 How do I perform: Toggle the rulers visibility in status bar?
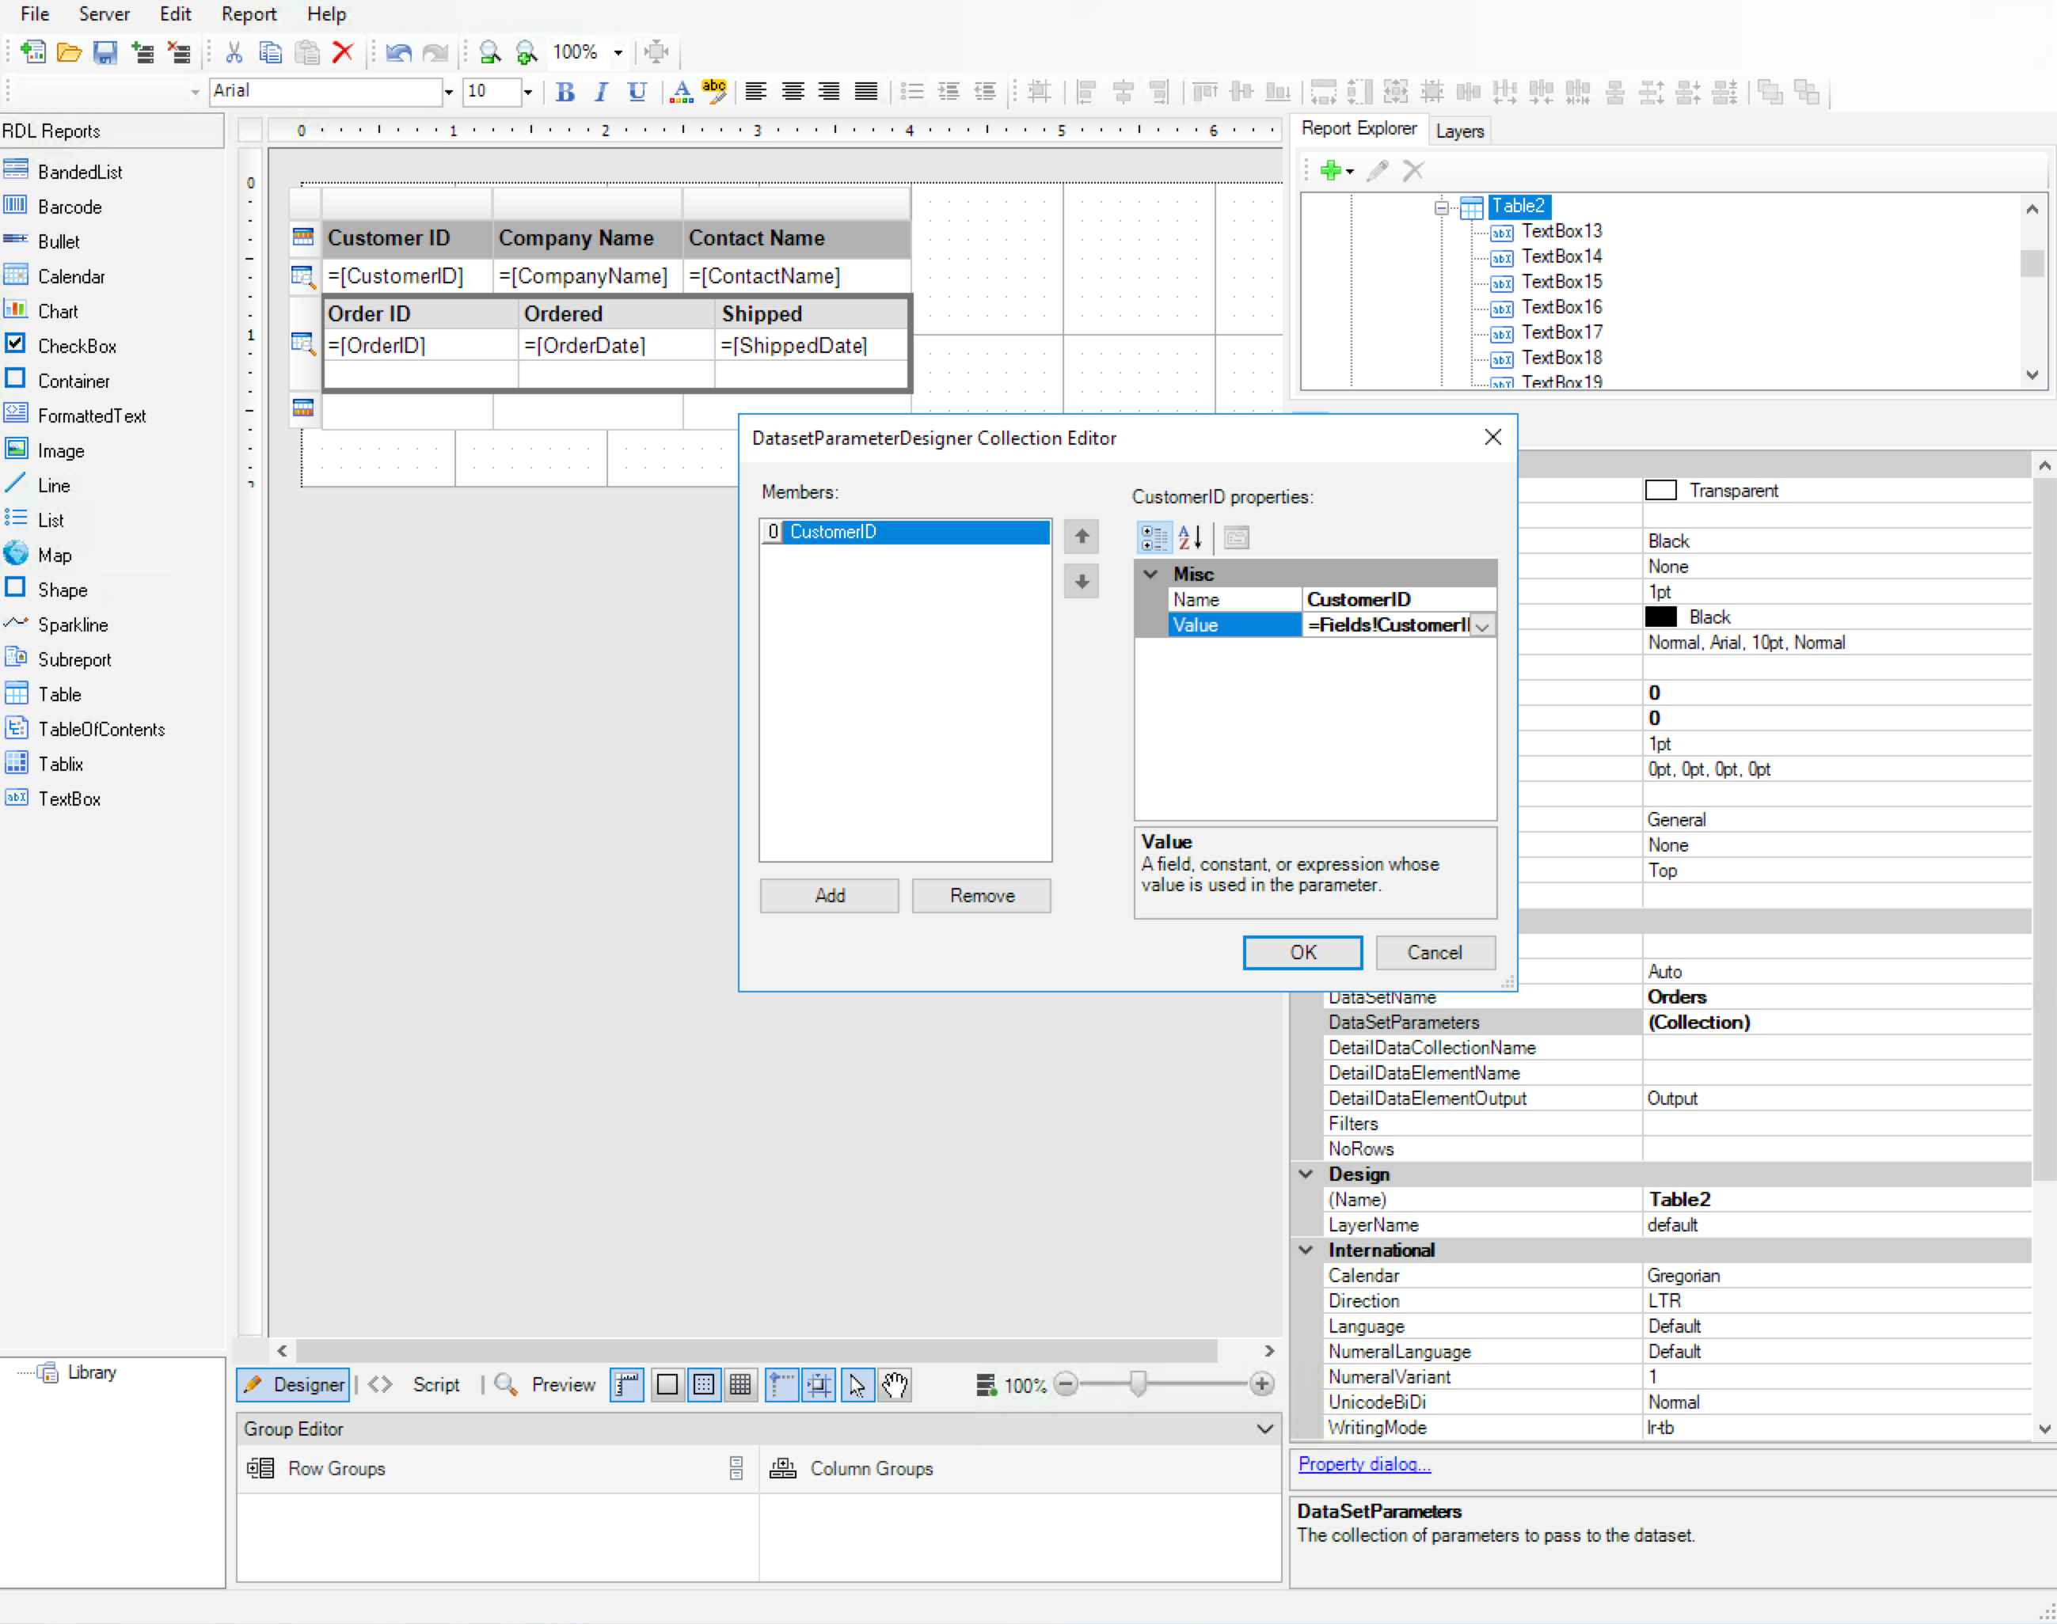coord(627,1384)
